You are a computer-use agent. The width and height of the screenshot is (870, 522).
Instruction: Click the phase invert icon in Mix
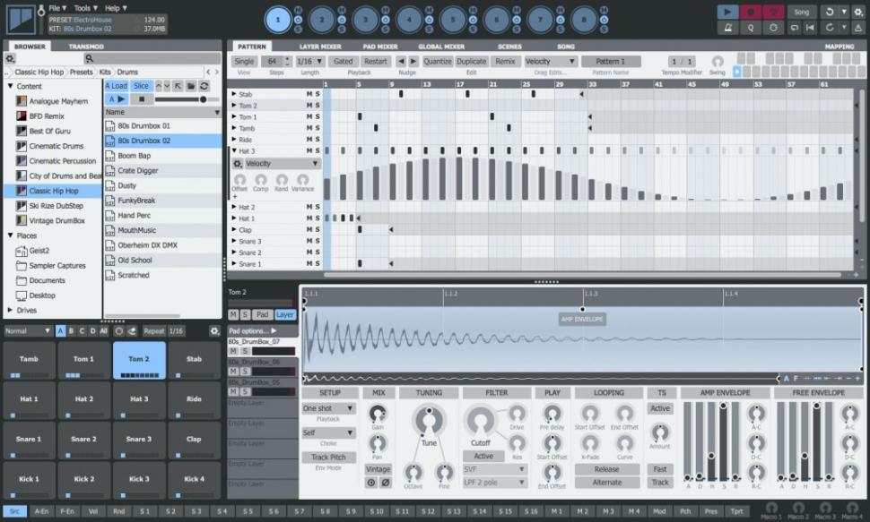click(x=385, y=483)
